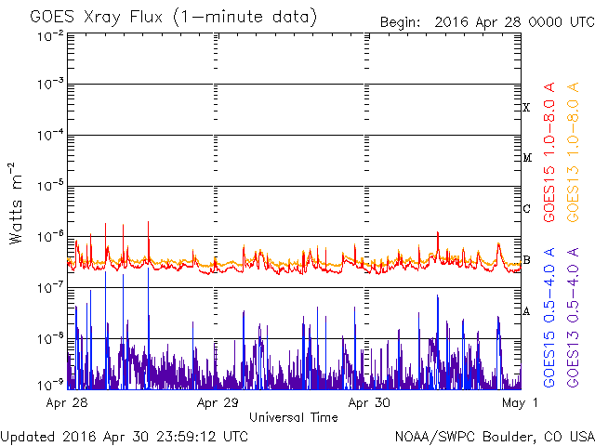Click the Universal Time axis title
This screenshot has height=446, width=595.
point(293,417)
